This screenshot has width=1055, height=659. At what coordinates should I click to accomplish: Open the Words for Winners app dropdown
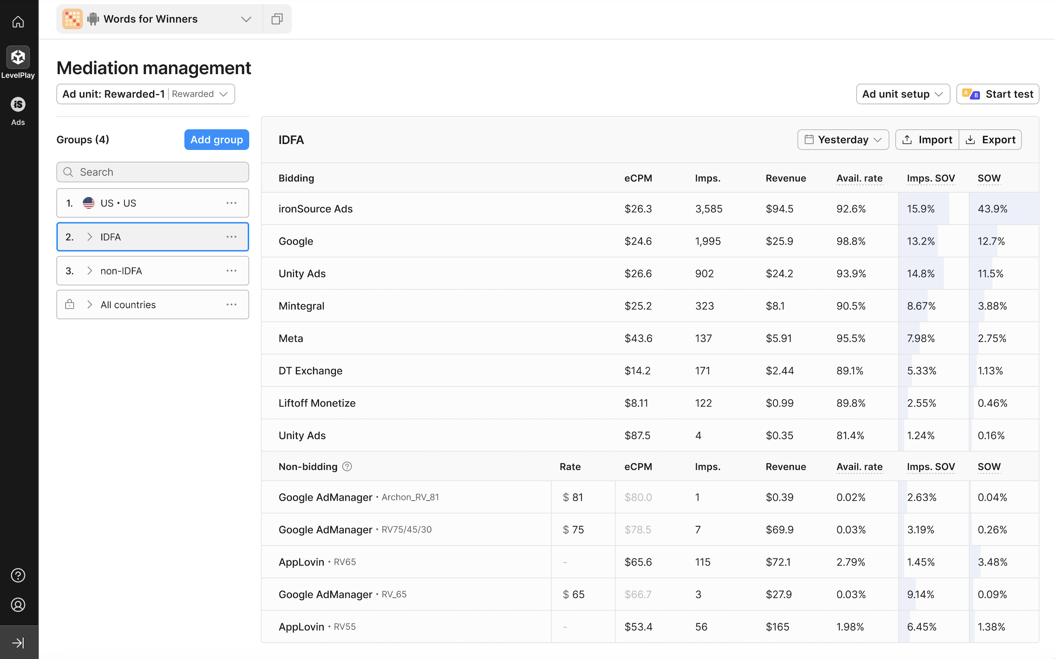point(160,19)
